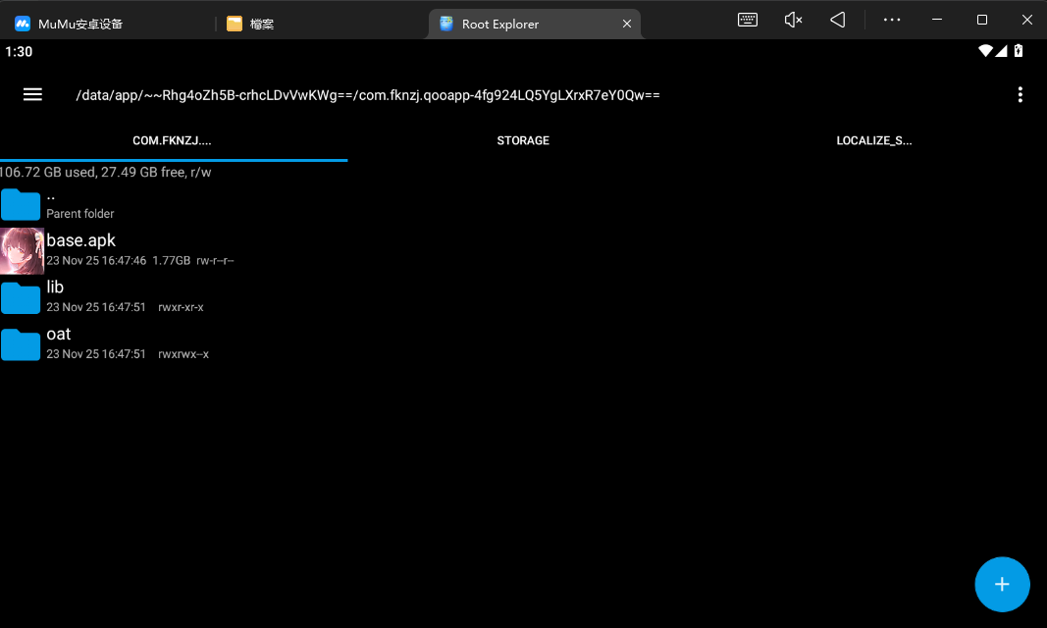Viewport: 1047px width, 628px height.
Task: Minimize the MuMu emulator window
Action: [937, 20]
